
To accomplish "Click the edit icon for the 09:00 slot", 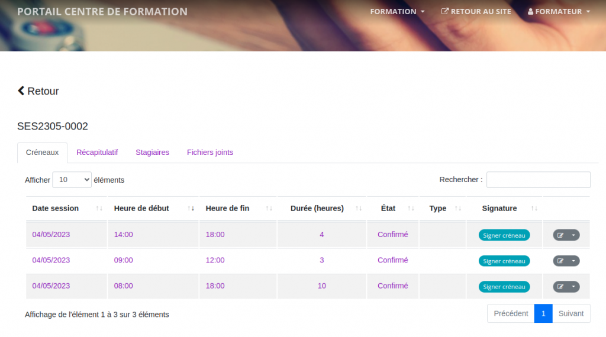I will click(560, 261).
